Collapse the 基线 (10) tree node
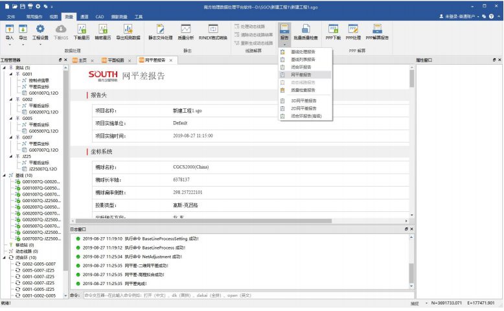 tap(4, 175)
